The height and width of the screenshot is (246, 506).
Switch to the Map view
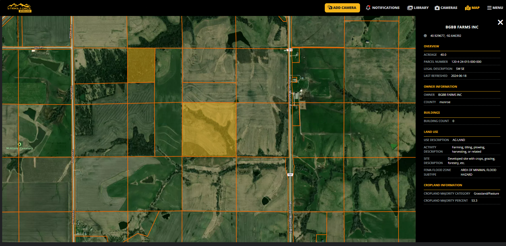472,8
